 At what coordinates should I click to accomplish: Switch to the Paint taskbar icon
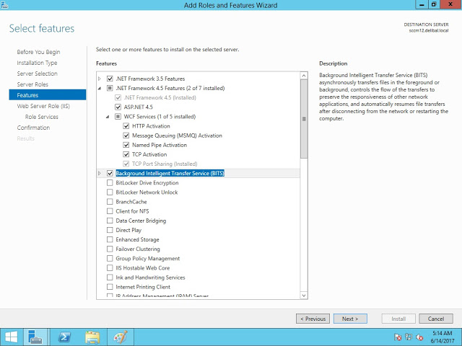[x=120, y=337]
